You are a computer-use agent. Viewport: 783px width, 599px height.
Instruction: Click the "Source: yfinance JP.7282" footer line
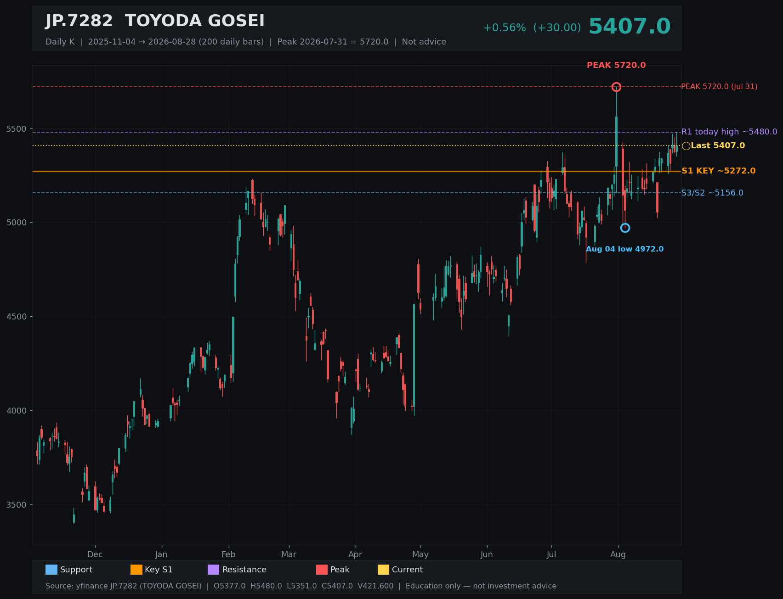pyautogui.click(x=301, y=586)
